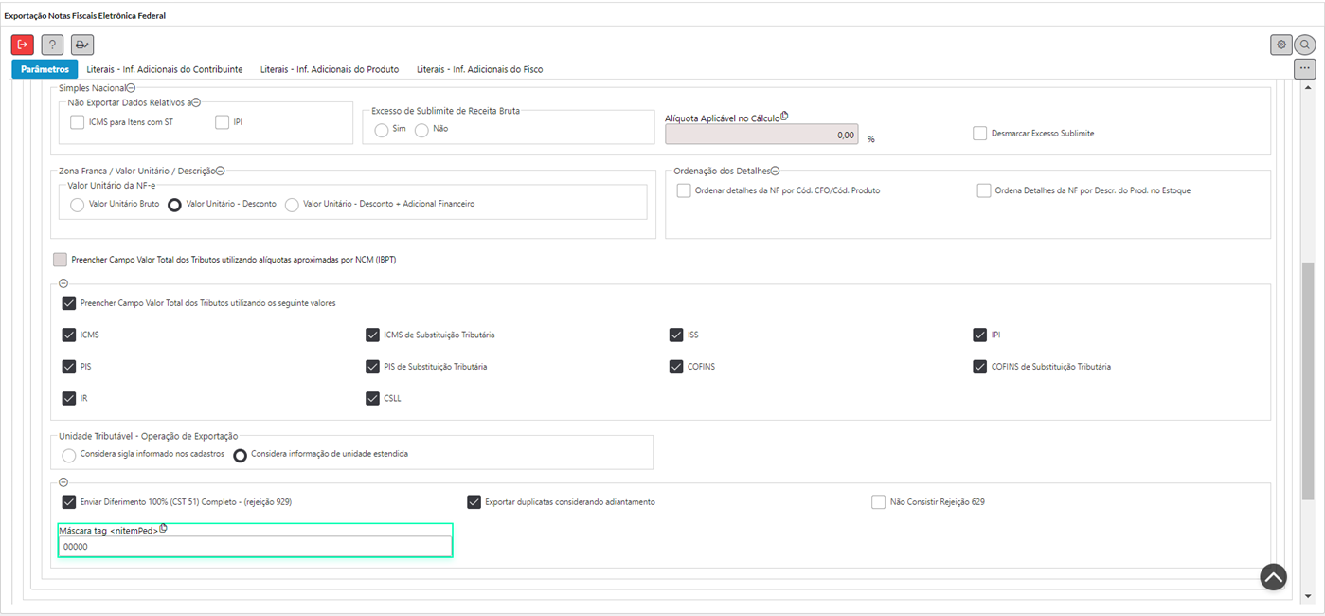Open the three-dots more options button
The height and width of the screenshot is (616, 1325).
[x=1305, y=69]
